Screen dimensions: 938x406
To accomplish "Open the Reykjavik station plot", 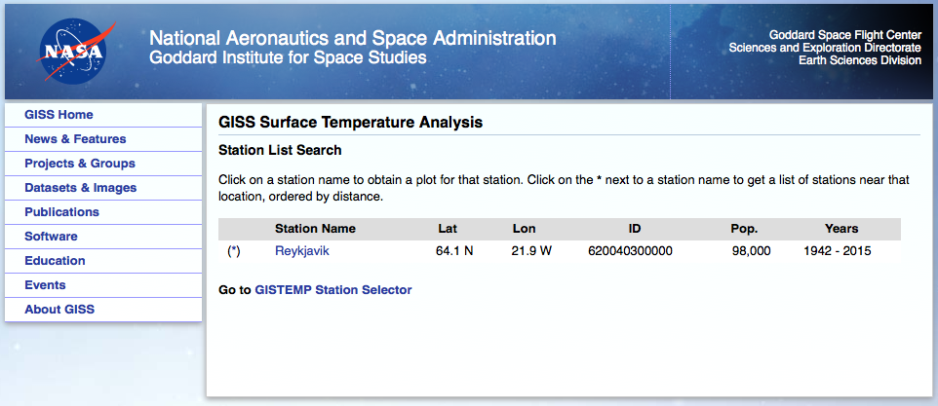I will pos(302,251).
